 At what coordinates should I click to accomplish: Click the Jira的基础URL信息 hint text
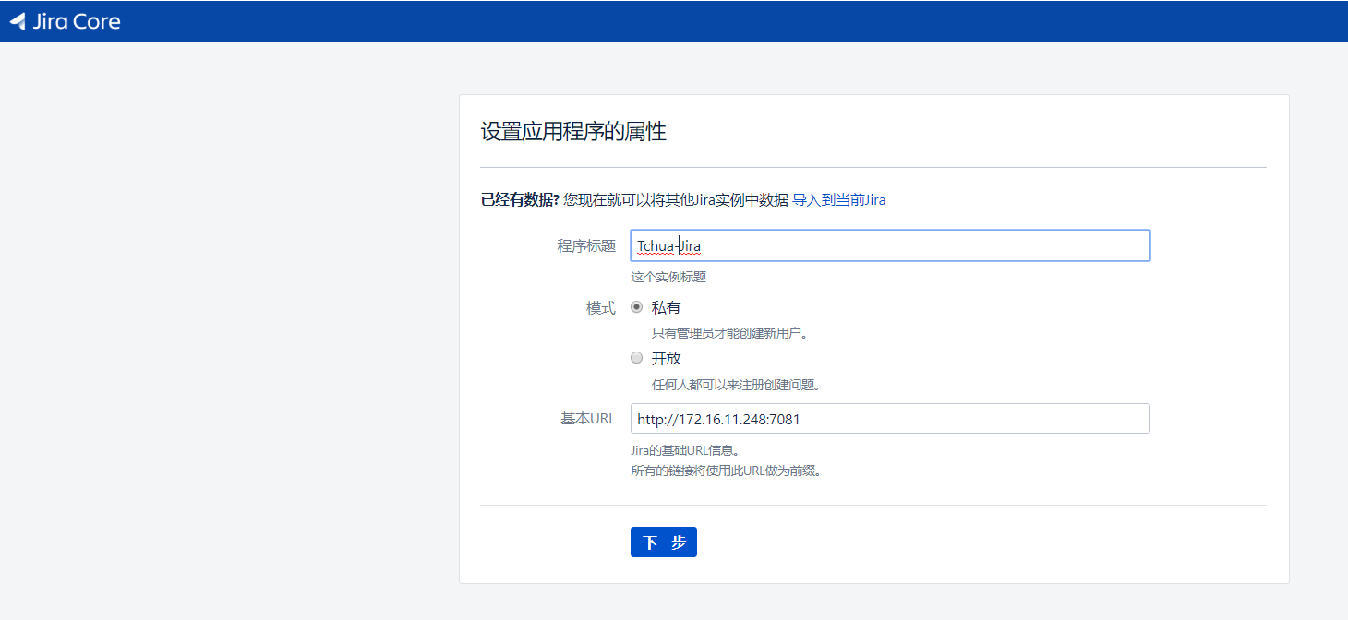(685, 451)
